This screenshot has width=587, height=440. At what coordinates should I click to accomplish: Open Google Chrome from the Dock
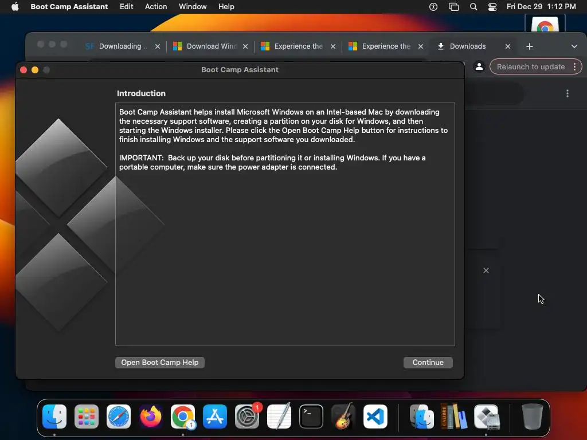183,417
